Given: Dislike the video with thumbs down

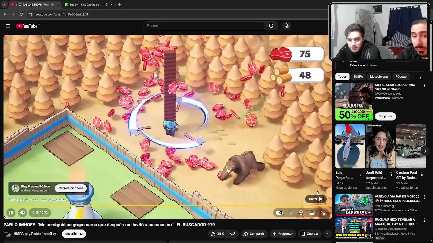Looking at the screenshot, I should click(x=232, y=234).
